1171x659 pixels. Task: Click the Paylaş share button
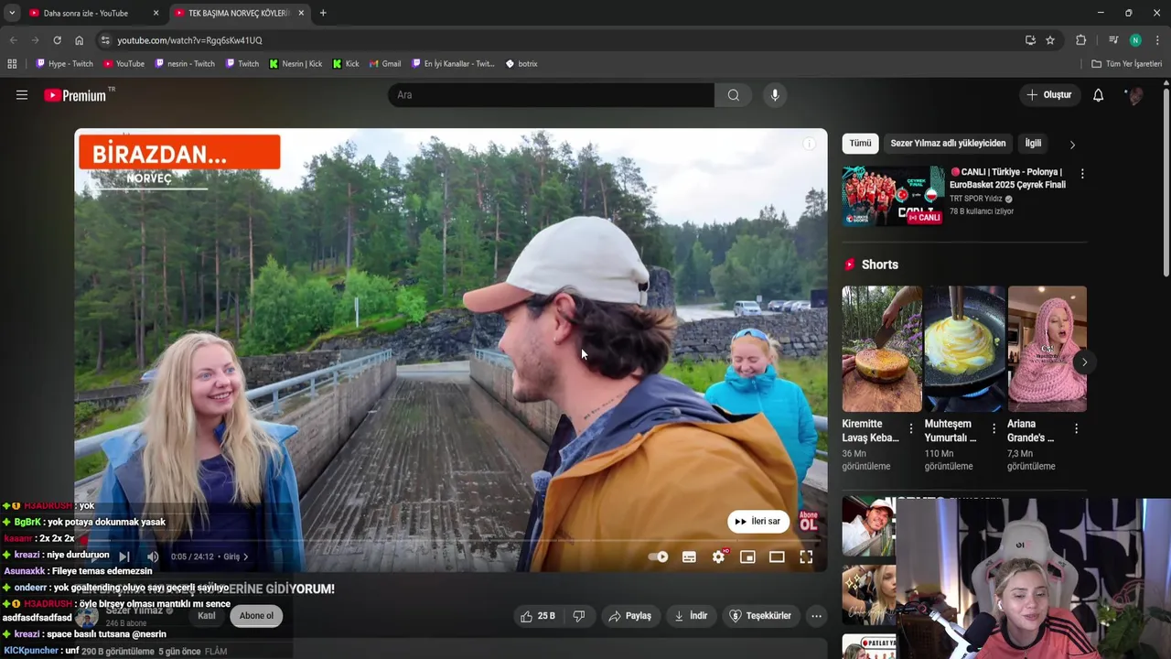(x=629, y=616)
